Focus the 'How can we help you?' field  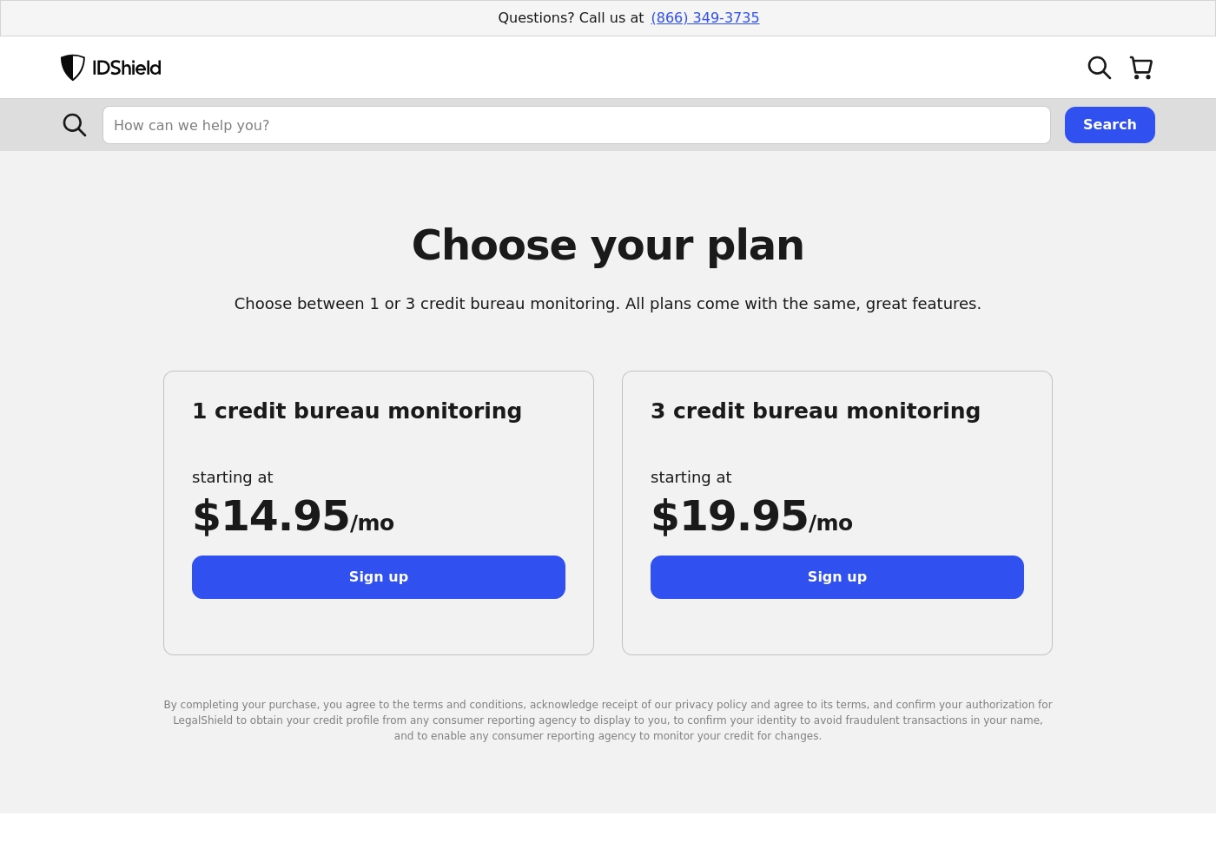tap(577, 125)
